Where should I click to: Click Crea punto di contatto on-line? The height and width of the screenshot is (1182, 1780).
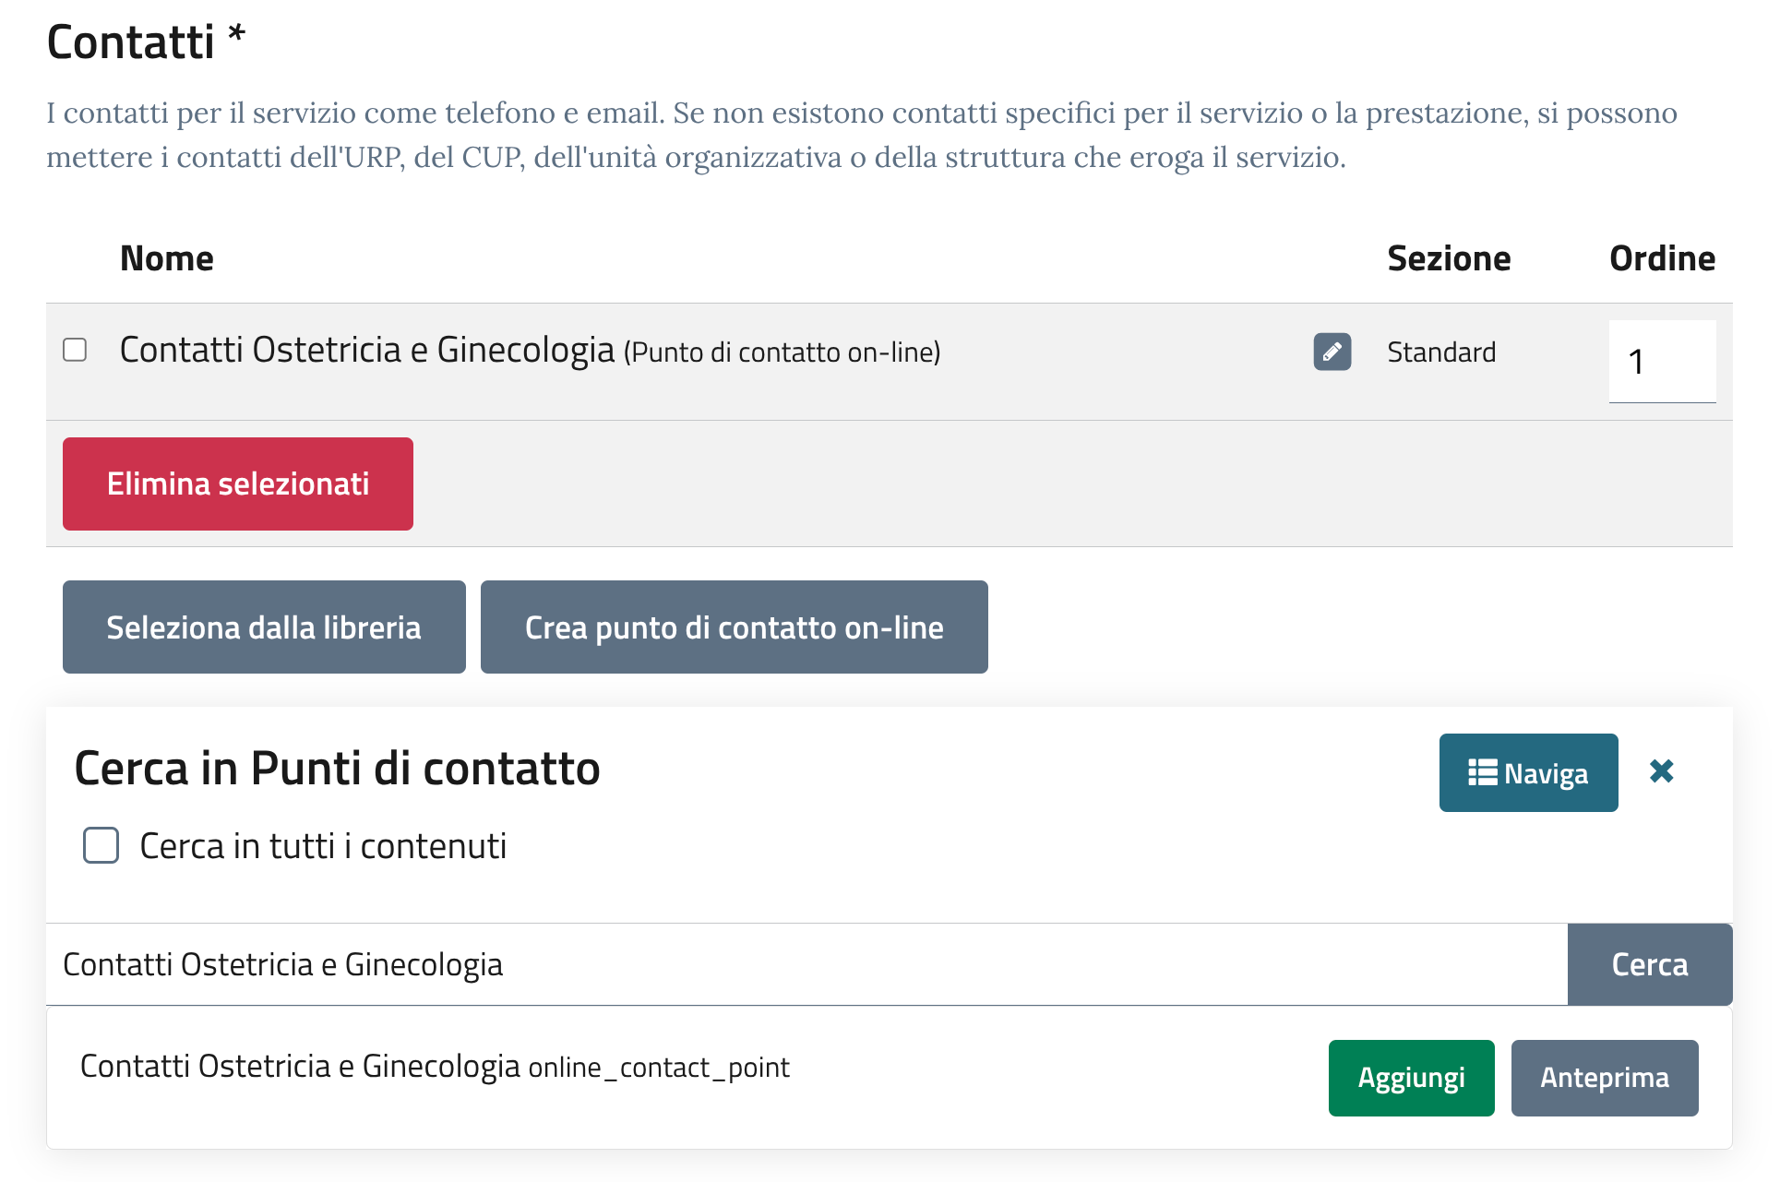pyautogui.click(x=734, y=627)
